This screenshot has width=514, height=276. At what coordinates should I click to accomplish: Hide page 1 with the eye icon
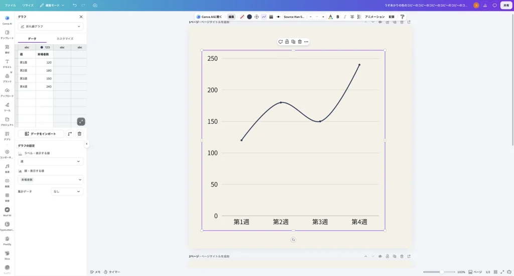[380, 22]
